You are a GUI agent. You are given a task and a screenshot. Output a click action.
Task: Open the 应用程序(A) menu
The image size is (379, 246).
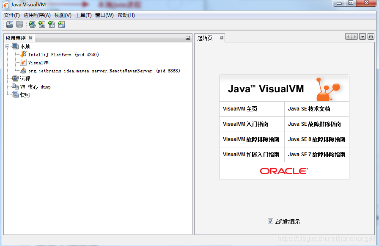(x=37, y=15)
